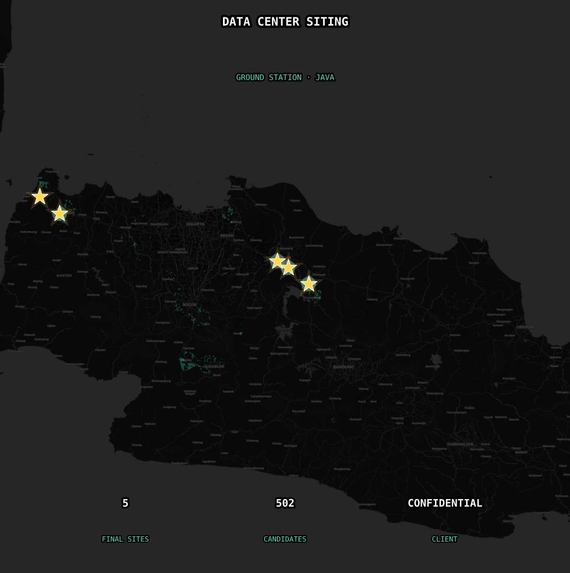Screen dimensions: 570x573
Task: Click the "5" final sites value
Action: tap(125, 503)
